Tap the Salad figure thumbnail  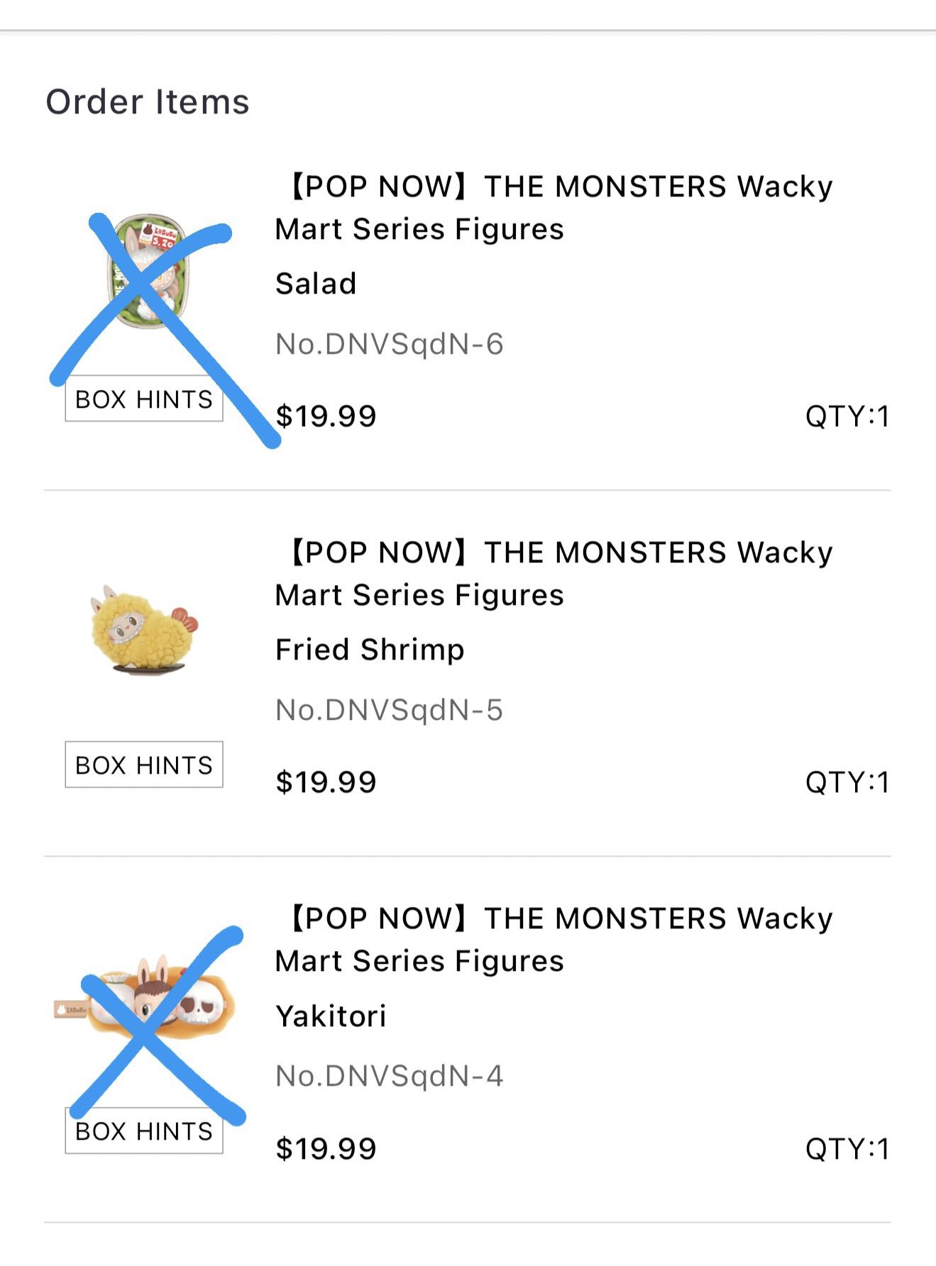(148, 272)
